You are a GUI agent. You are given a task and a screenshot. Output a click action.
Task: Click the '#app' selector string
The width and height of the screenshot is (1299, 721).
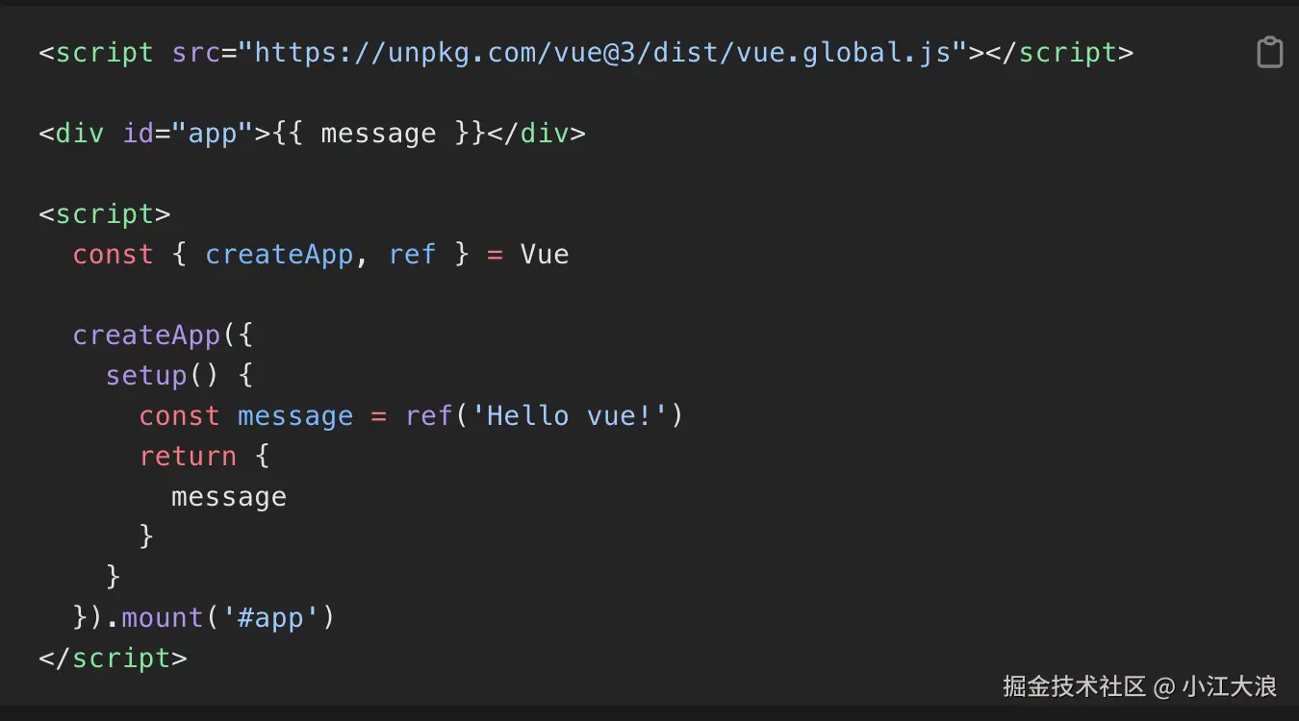[270, 617]
